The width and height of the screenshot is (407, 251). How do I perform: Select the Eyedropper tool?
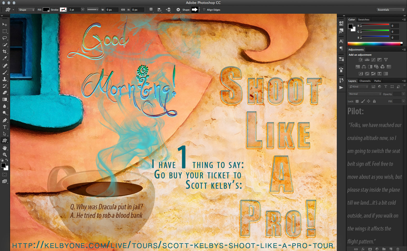coord(5,58)
